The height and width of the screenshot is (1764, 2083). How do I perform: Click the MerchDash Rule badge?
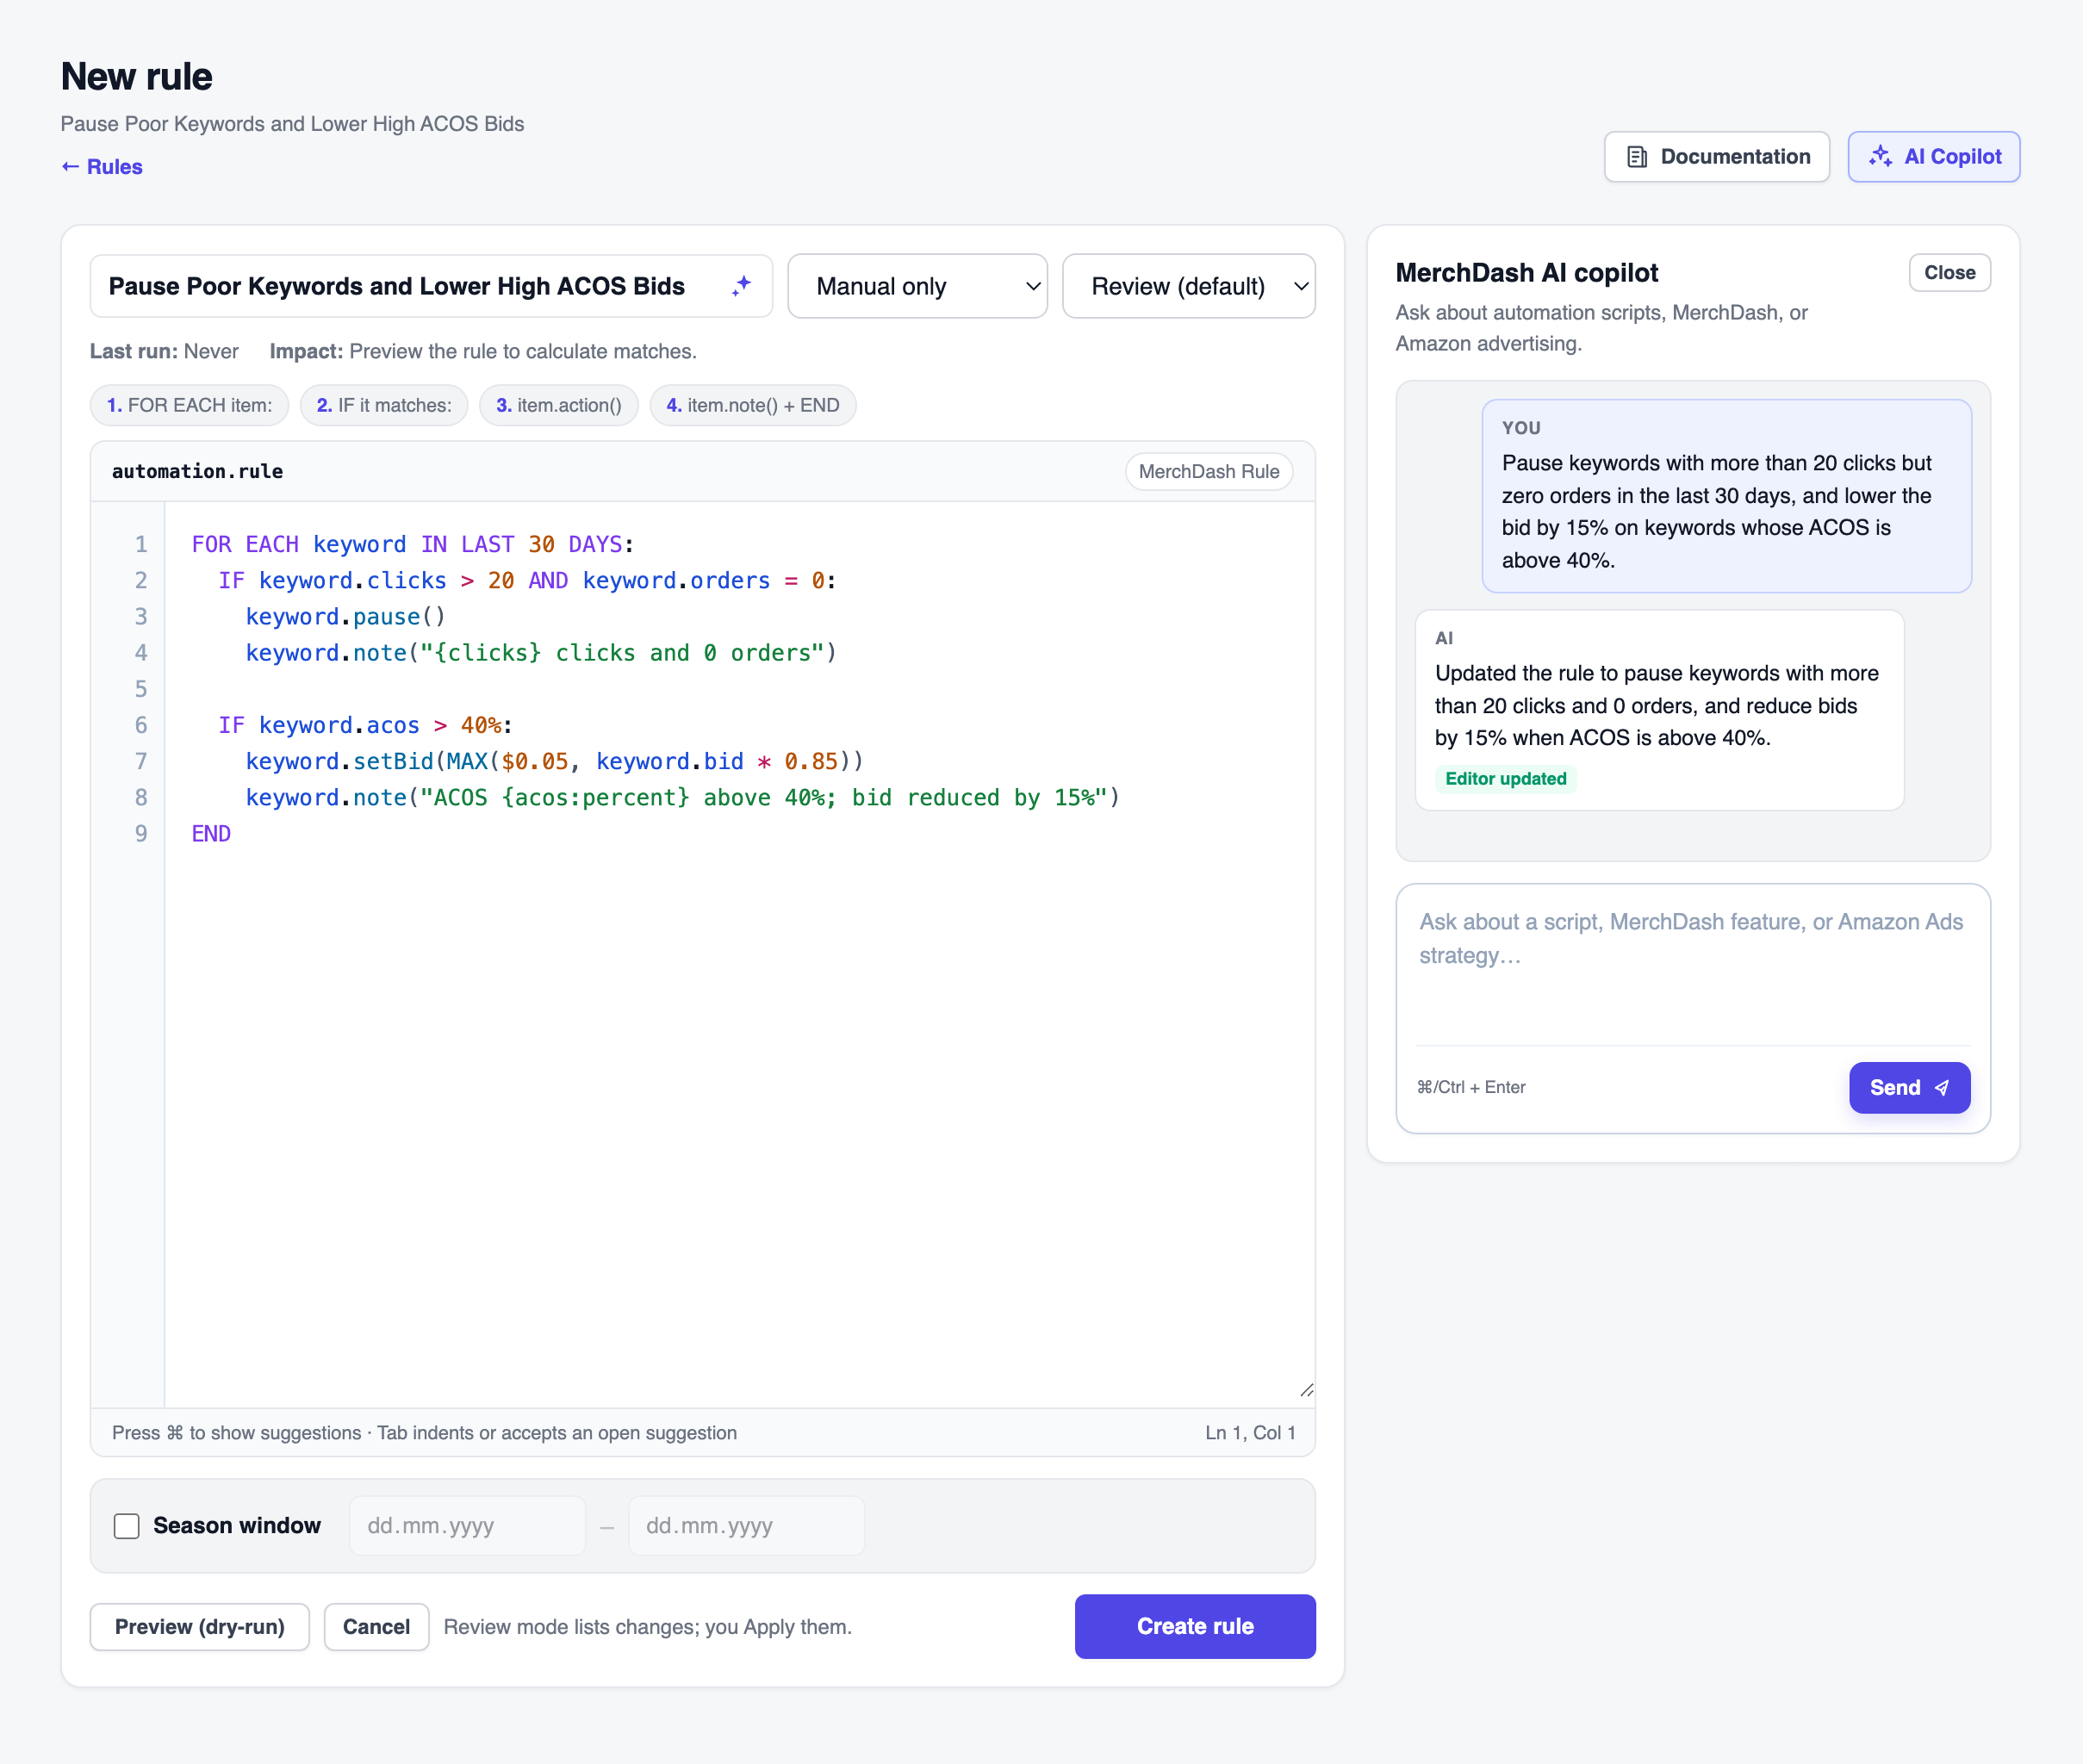point(1209,471)
